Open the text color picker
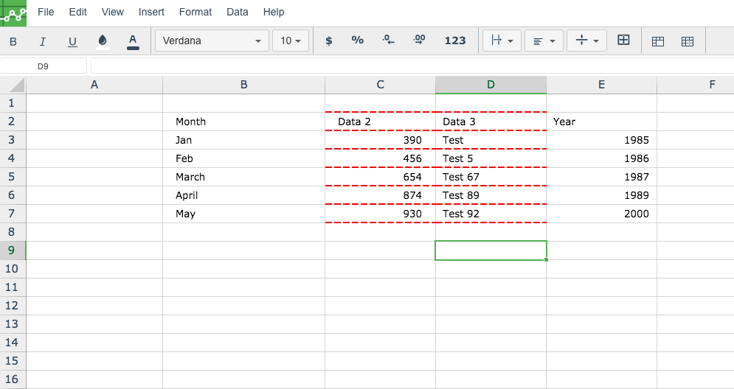Viewport: 734px width, 389px height. [133, 41]
